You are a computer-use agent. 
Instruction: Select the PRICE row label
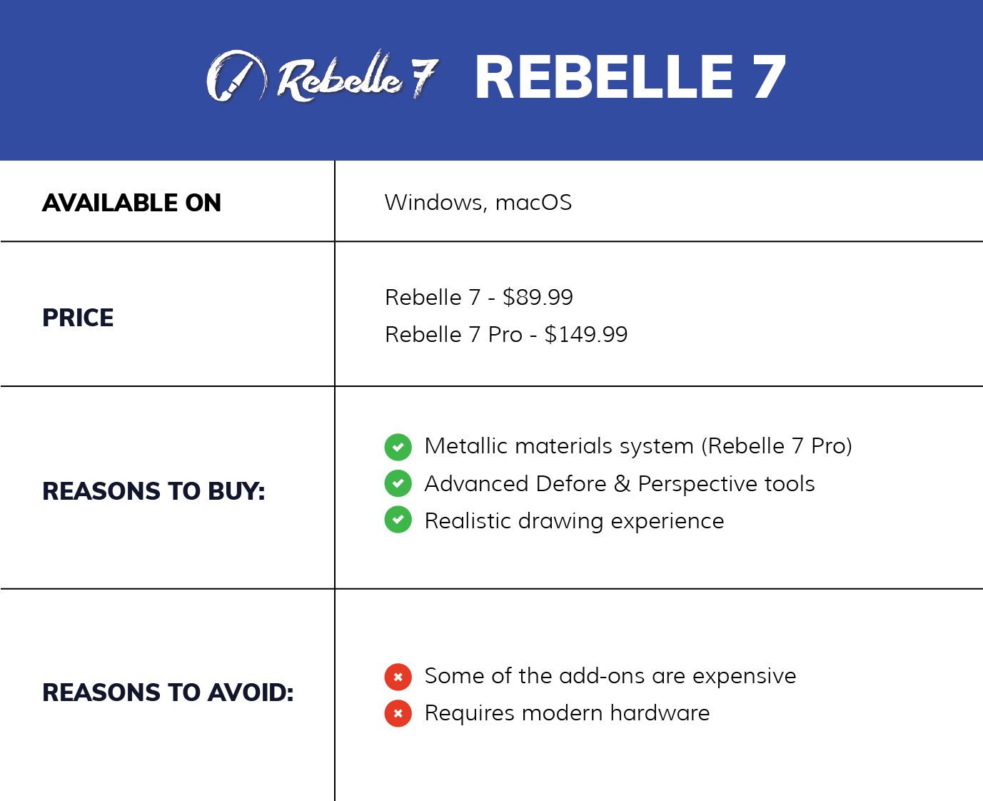78,318
